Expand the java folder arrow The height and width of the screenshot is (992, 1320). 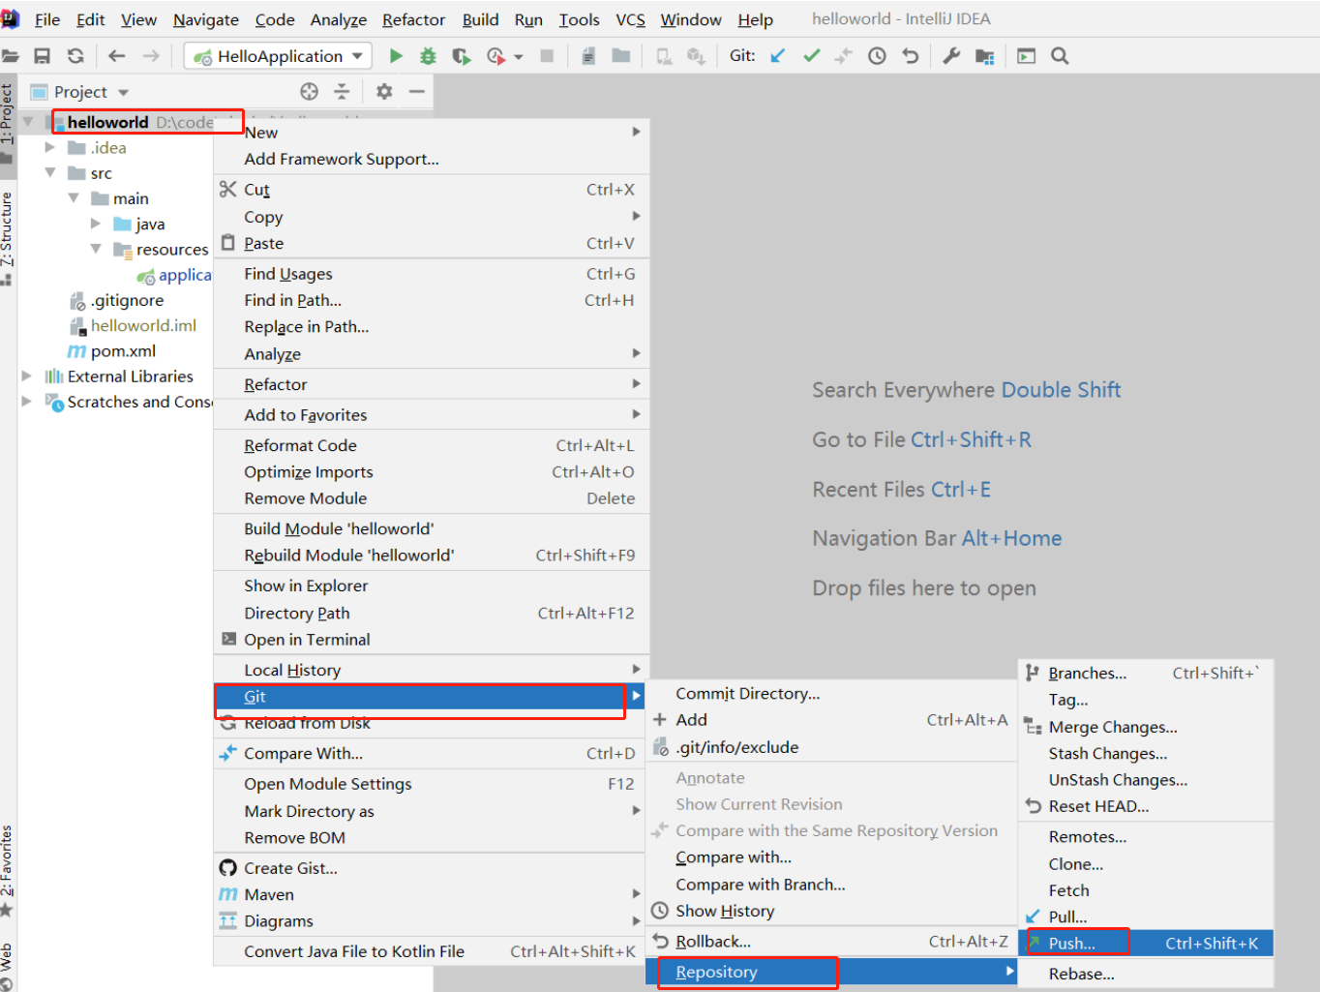96,224
